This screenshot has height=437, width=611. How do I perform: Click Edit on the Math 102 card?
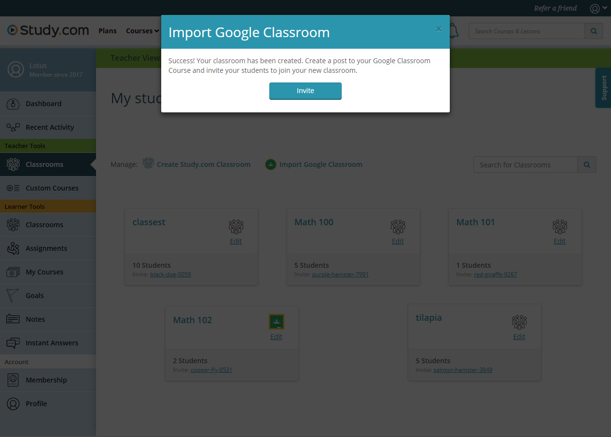click(277, 337)
